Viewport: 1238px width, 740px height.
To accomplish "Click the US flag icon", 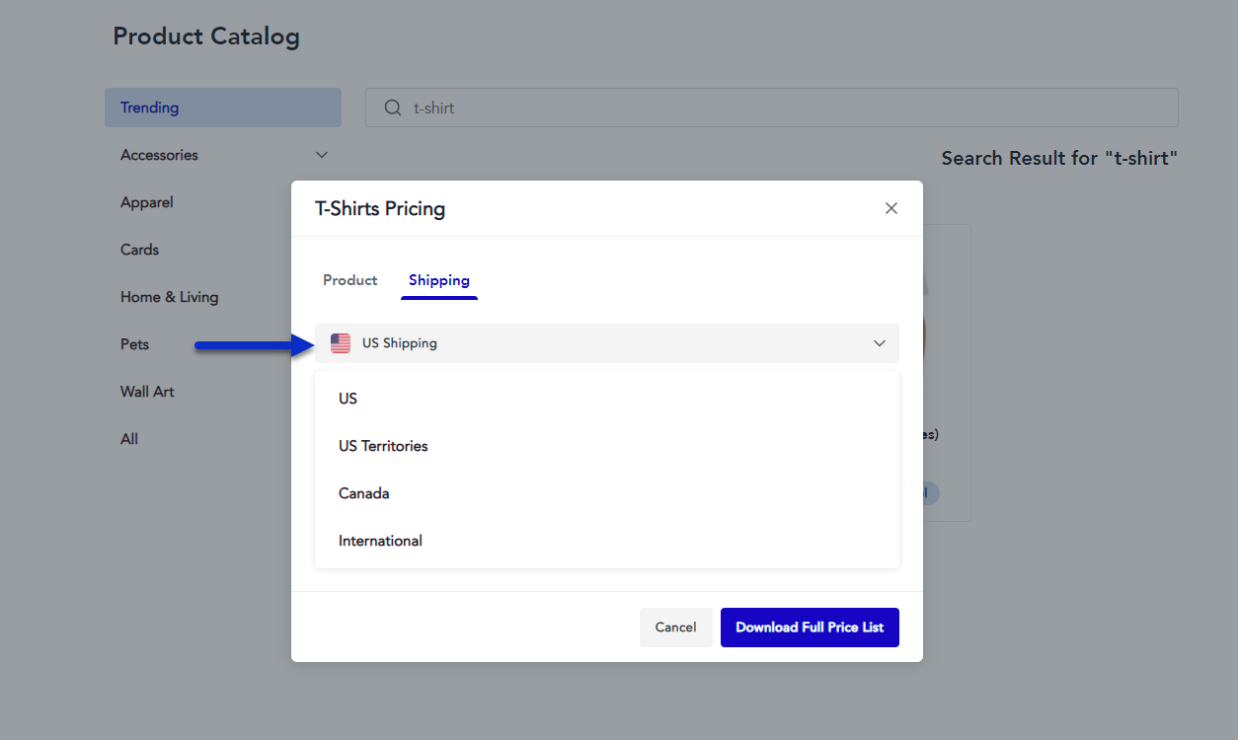I will (341, 343).
